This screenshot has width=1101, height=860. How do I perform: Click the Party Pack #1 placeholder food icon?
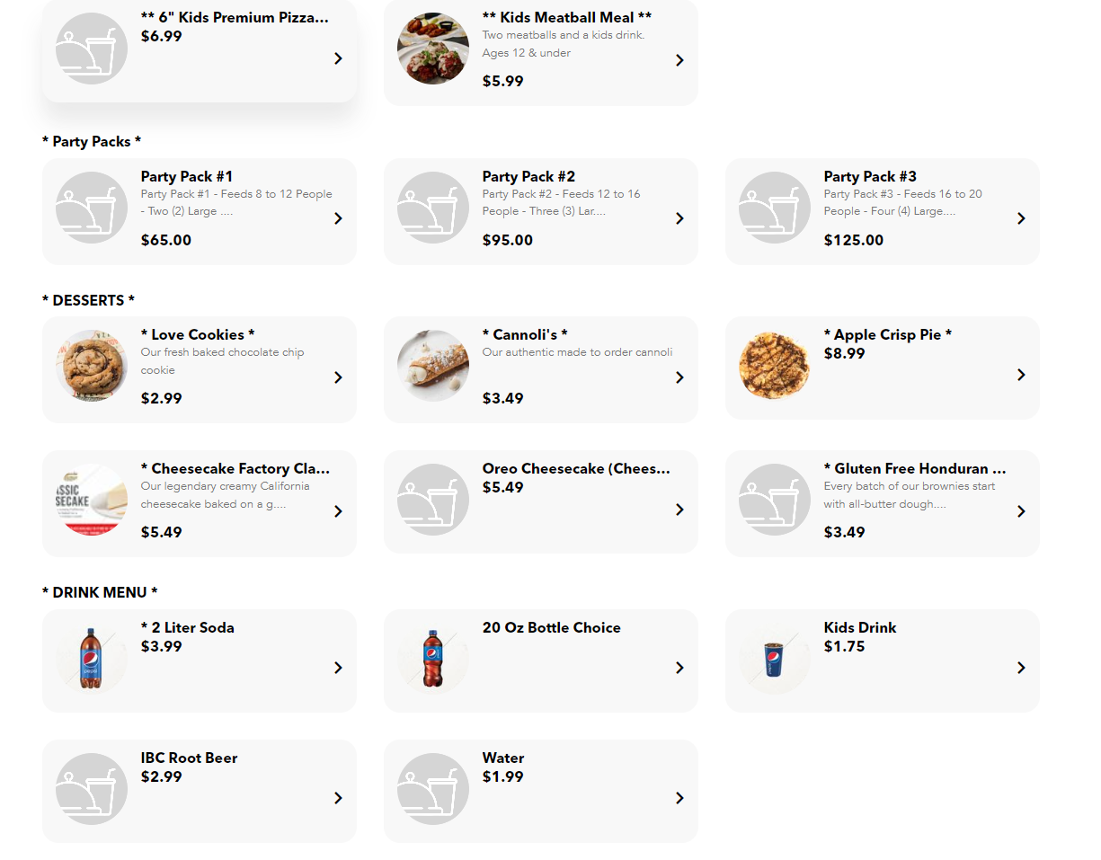[92, 208]
